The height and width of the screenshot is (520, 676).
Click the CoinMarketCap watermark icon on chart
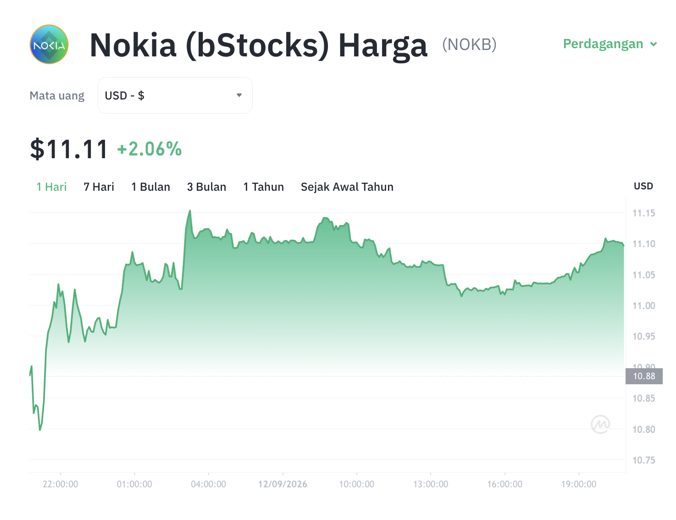point(600,424)
